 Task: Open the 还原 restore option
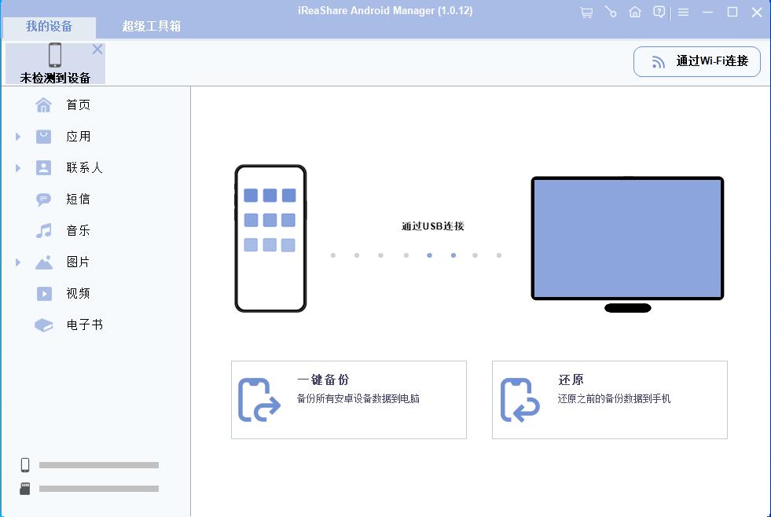pos(609,399)
